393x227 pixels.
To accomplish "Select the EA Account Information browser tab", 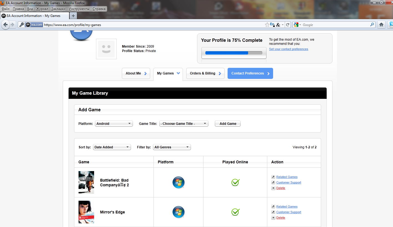I will click(x=35, y=16).
